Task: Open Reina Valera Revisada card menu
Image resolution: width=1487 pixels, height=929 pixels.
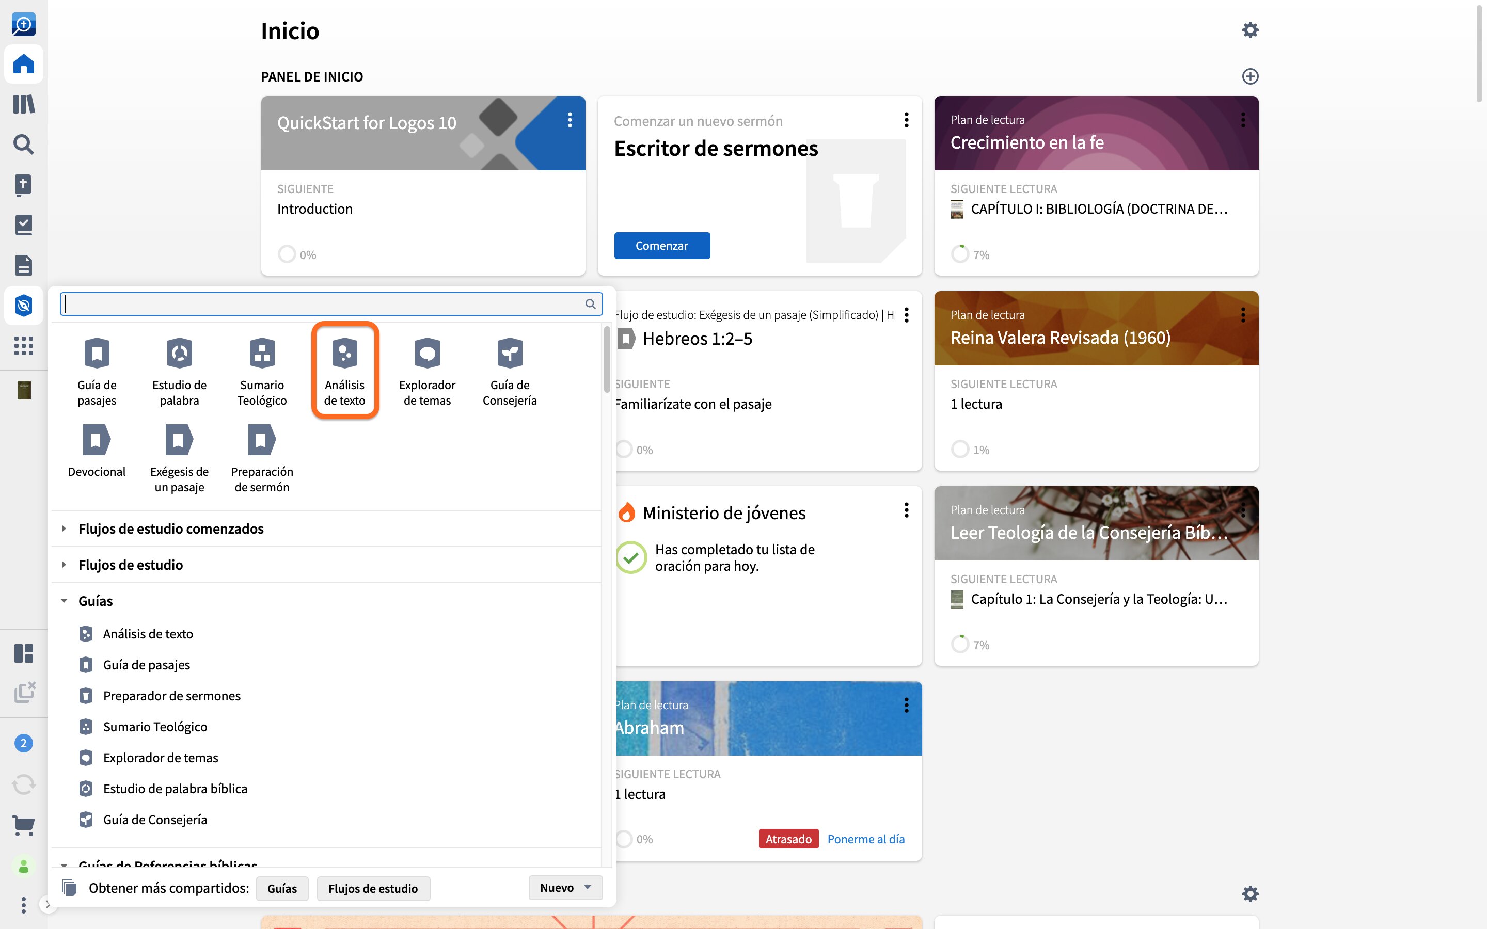Action: pyautogui.click(x=1243, y=315)
